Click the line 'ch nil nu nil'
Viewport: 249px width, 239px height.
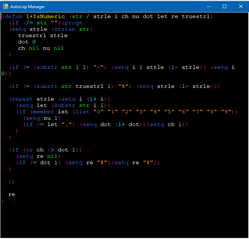pyautogui.click(x=41, y=48)
